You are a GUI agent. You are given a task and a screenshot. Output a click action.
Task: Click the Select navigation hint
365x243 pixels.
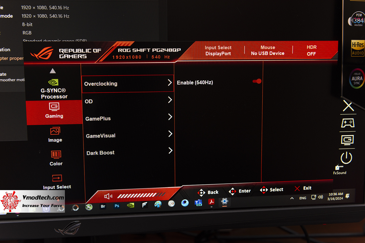click(272, 190)
